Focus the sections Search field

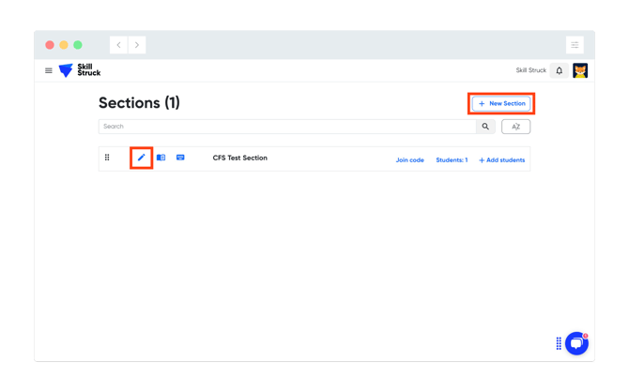point(286,127)
